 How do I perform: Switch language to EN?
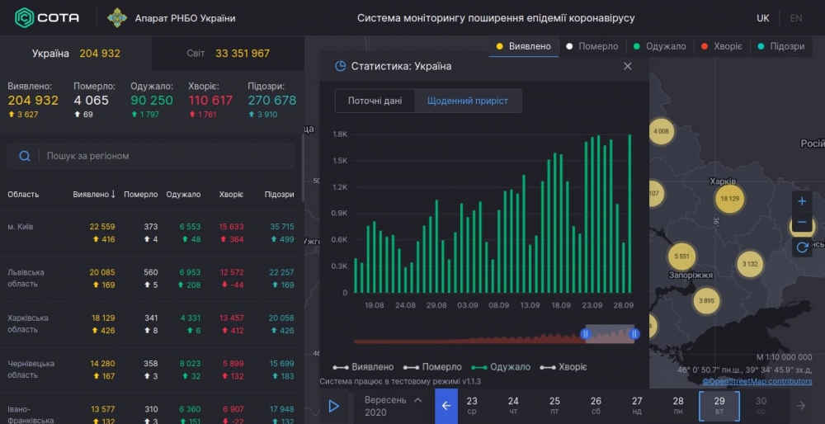coord(795,18)
